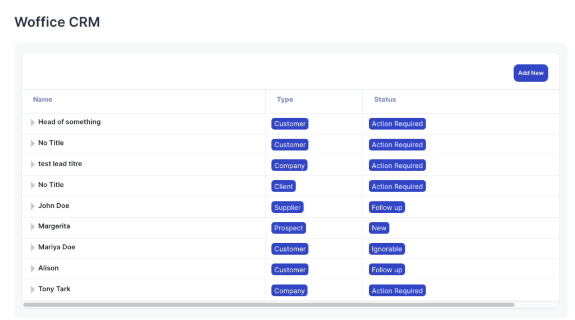Viewport: 575px width, 320px height.
Task: Expand the Margerita row arrow
Action: 33,227
